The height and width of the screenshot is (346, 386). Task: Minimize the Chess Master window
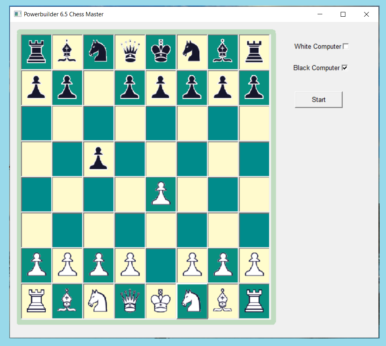pos(320,14)
